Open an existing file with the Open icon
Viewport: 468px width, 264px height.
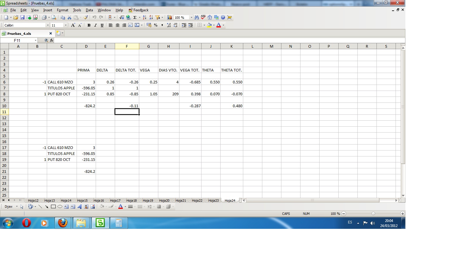coord(16,18)
